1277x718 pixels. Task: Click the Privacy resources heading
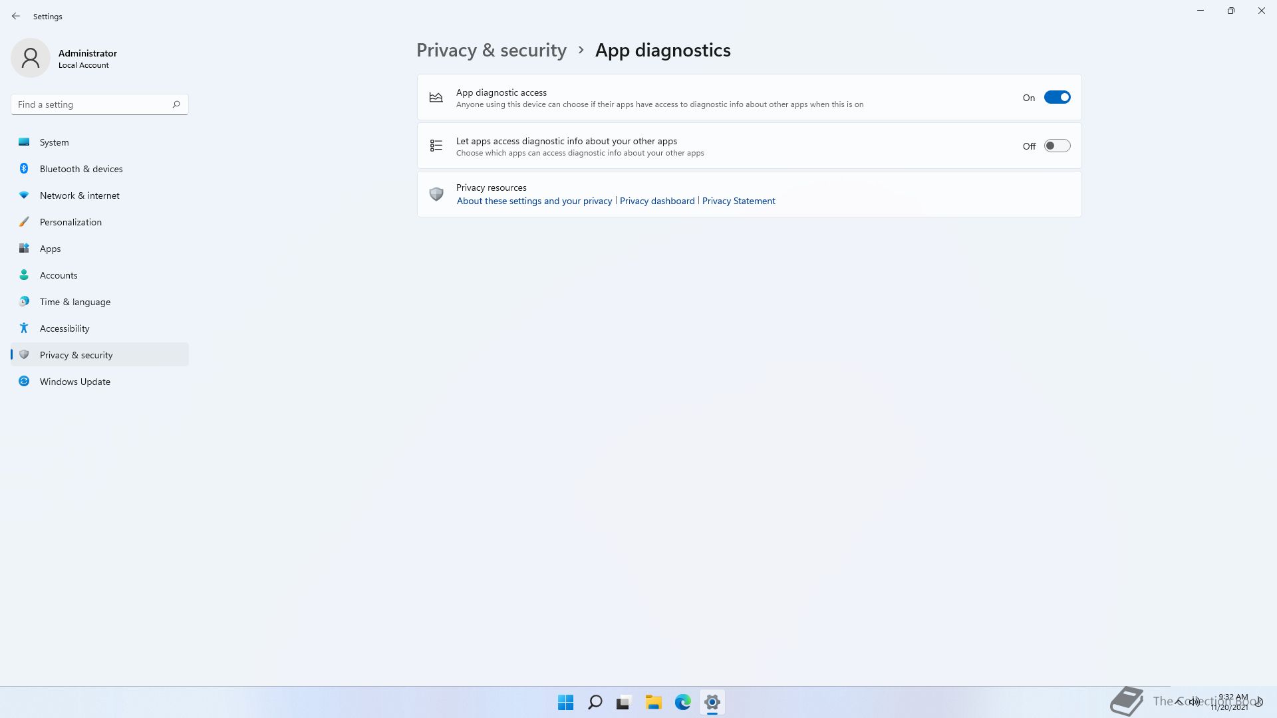pos(492,187)
